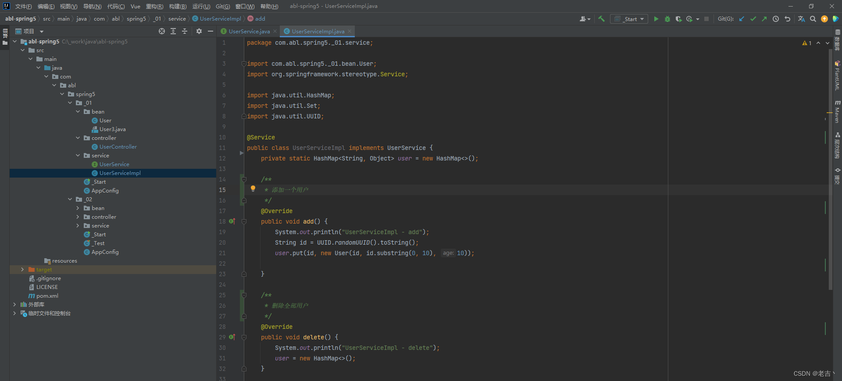
Task: Debug _Start using the bug icon
Action: (x=667, y=19)
